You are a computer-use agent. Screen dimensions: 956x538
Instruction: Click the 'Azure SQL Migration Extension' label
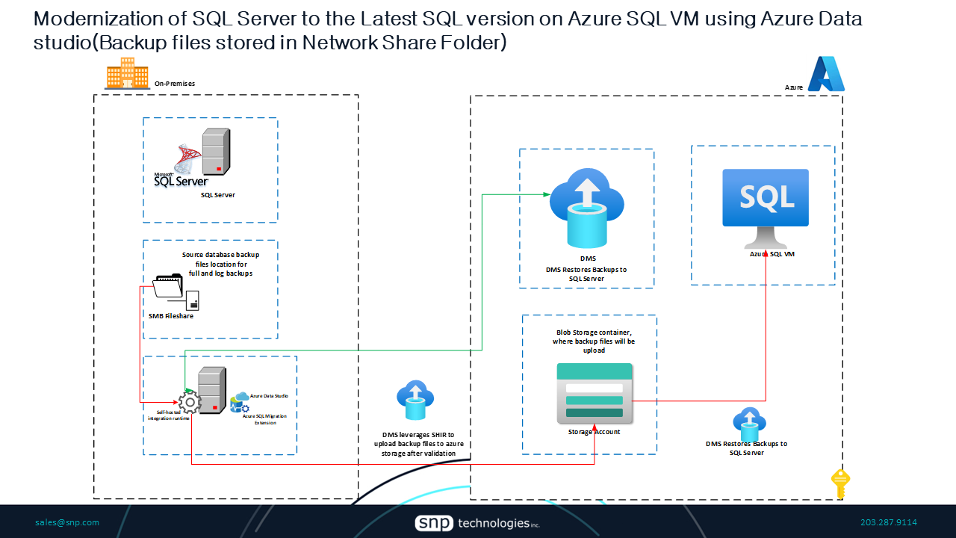click(x=264, y=418)
